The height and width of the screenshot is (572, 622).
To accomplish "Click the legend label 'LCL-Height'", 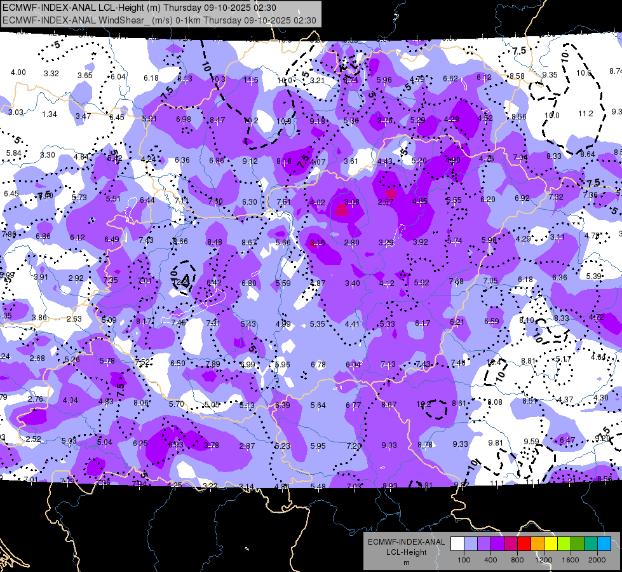I will click(x=406, y=552).
